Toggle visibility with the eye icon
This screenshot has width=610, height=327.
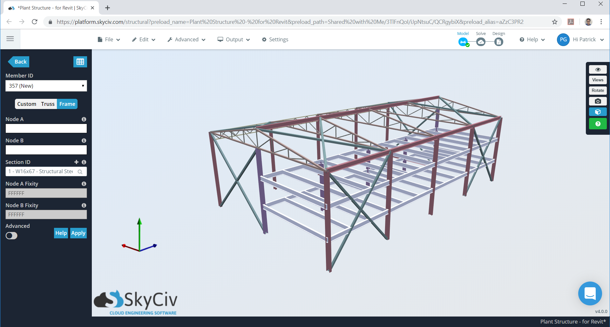598,70
